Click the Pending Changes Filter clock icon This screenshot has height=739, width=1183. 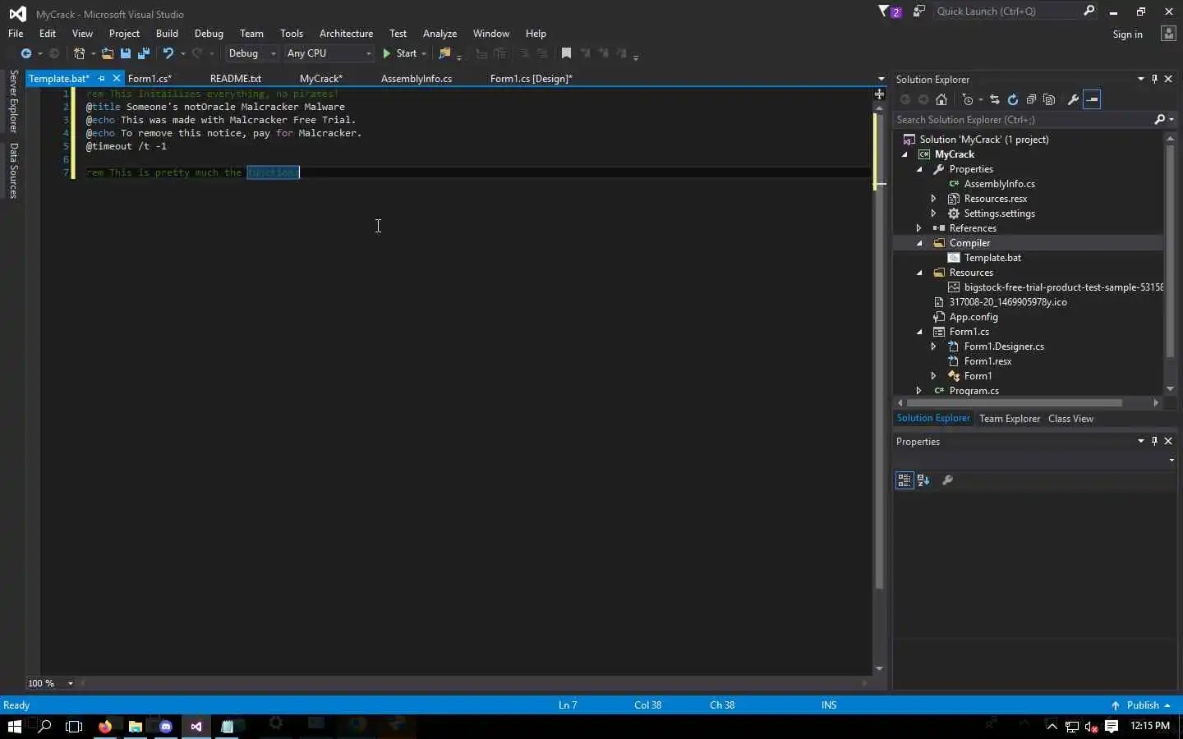968,99
